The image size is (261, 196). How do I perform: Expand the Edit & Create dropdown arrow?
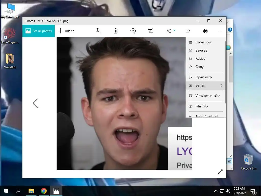pyautogui.click(x=174, y=30)
